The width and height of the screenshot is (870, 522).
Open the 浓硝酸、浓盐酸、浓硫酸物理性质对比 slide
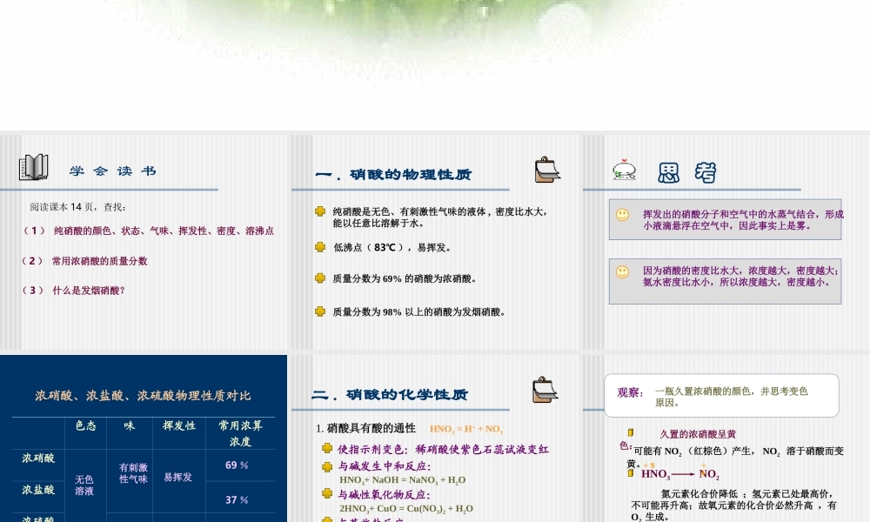(x=144, y=438)
